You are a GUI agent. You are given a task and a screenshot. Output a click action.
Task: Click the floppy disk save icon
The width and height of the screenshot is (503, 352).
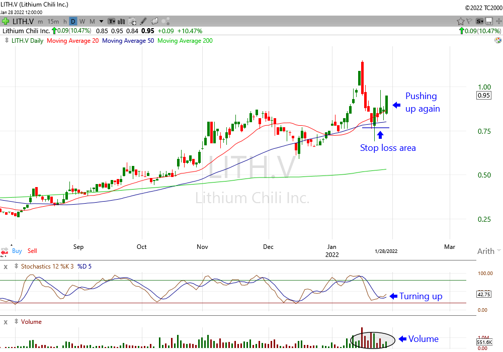(x=489, y=22)
